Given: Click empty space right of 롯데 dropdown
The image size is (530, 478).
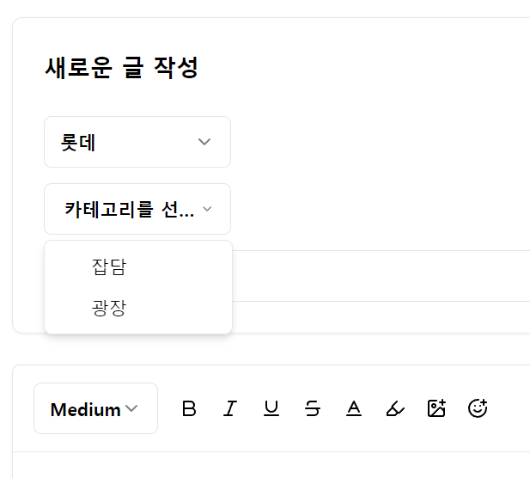Looking at the screenshot, I should 378,142.
